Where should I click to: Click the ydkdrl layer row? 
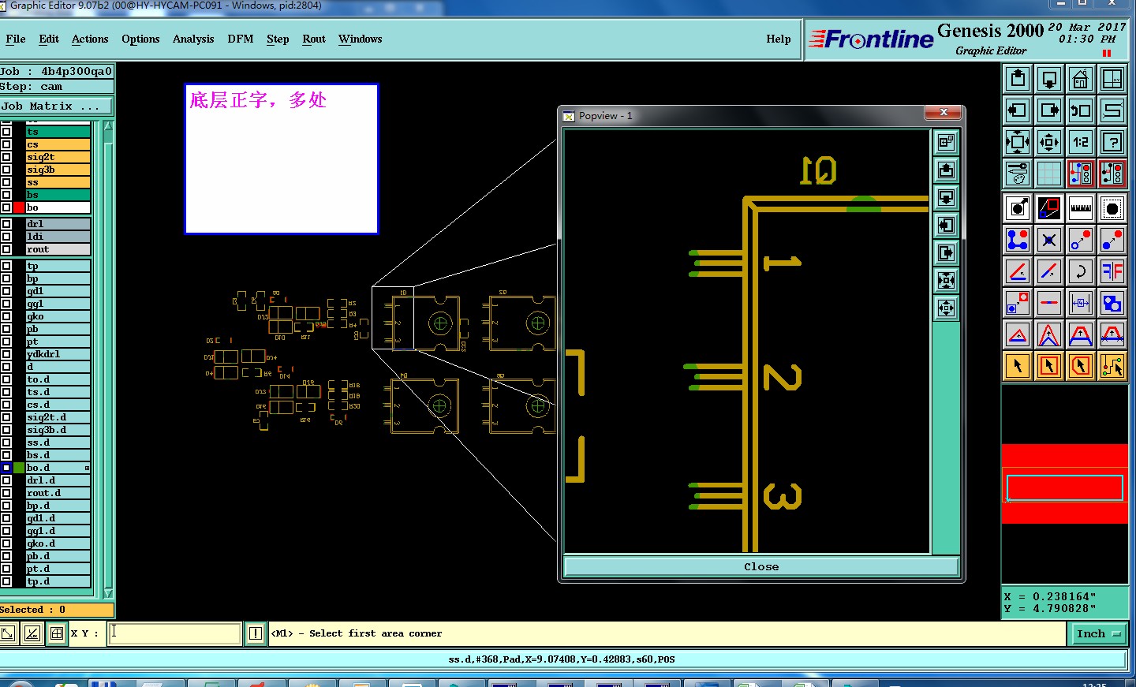(x=58, y=354)
